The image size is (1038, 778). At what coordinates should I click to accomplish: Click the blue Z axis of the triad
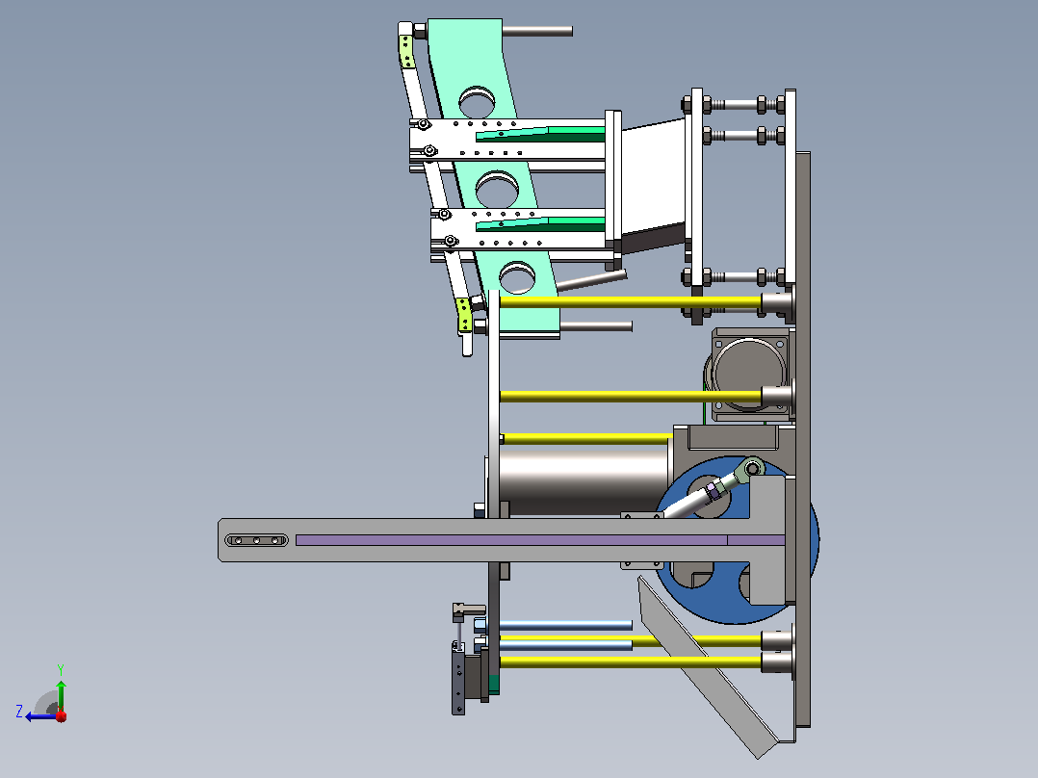point(41,716)
